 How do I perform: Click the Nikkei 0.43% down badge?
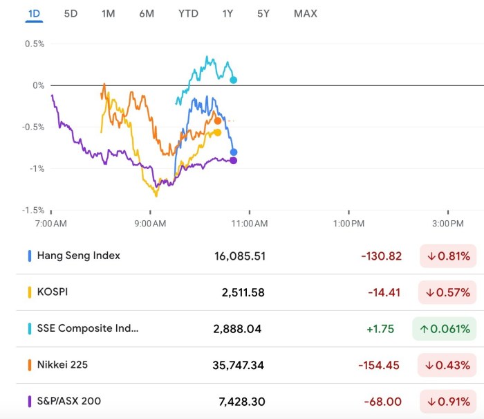447,365
